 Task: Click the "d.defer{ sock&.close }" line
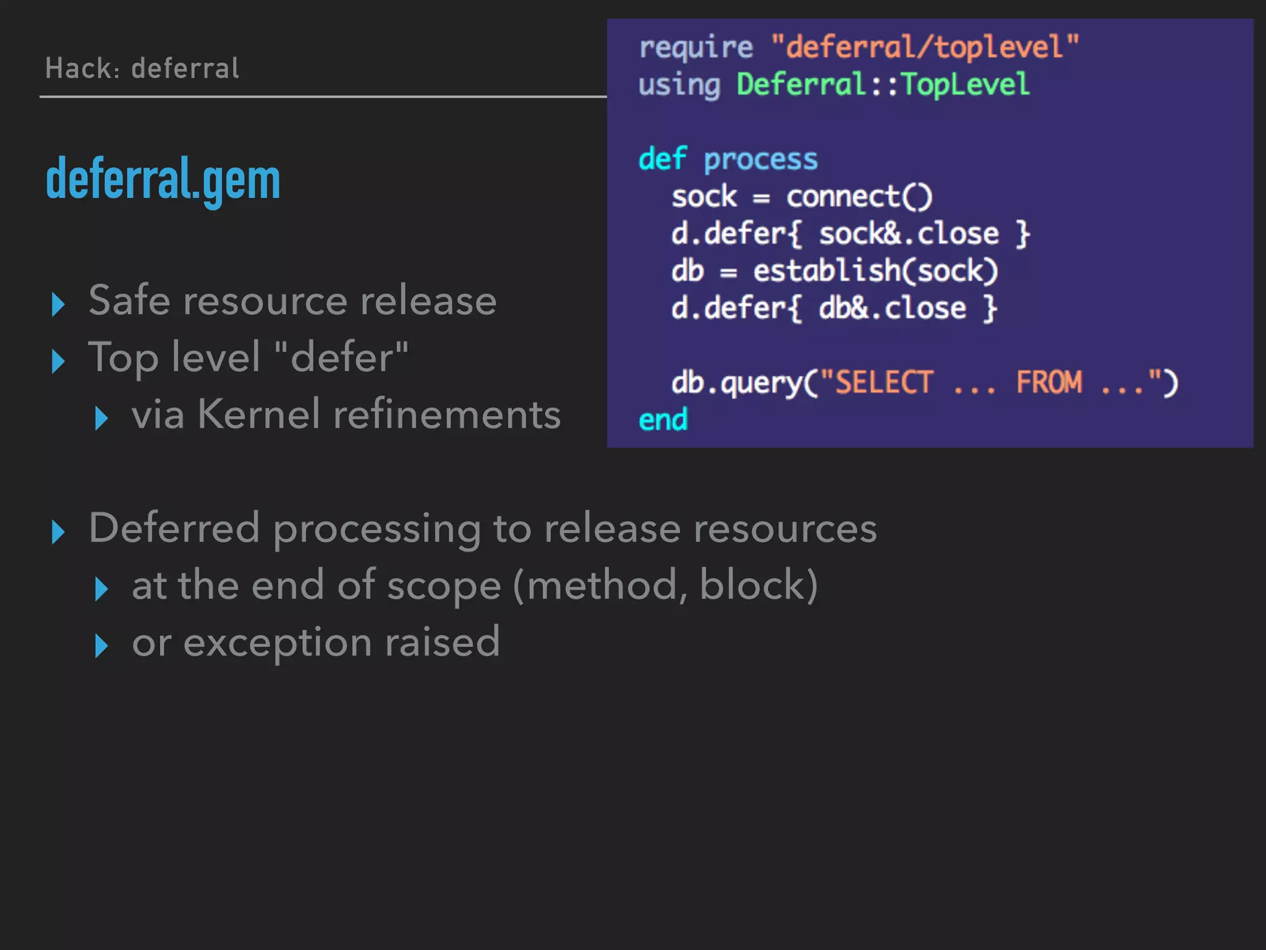(851, 234)
